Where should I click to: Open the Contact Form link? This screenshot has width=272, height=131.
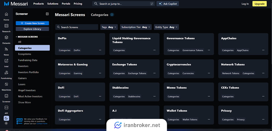pos(42,123)
